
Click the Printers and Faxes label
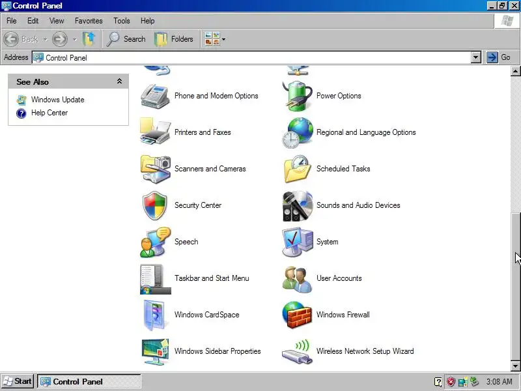[203, 132]
